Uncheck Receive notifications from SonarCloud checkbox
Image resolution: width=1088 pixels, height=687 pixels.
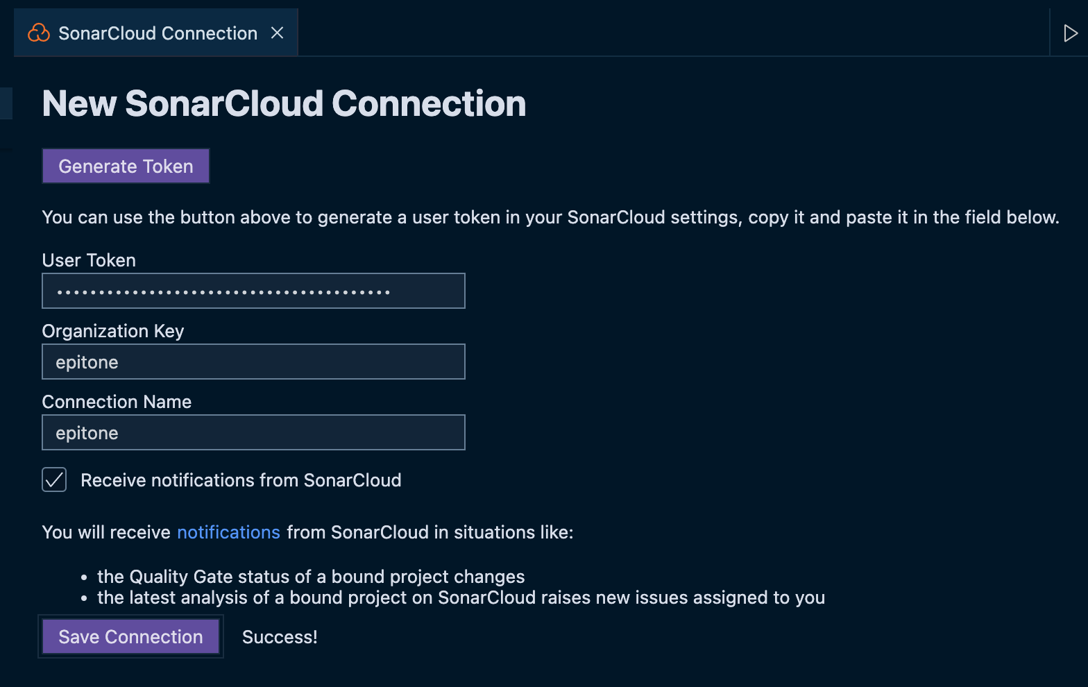(x=54, y=480)
